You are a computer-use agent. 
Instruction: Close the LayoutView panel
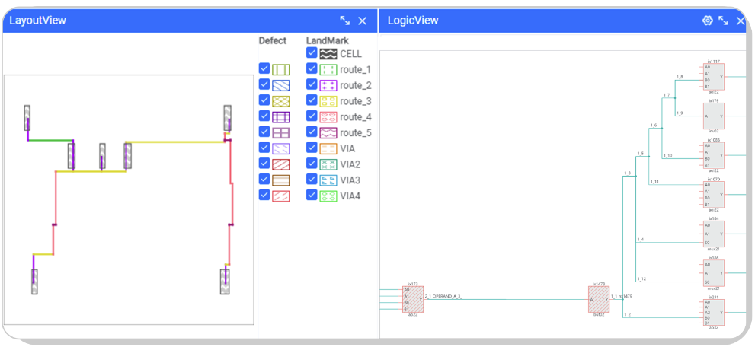point(363,21)
